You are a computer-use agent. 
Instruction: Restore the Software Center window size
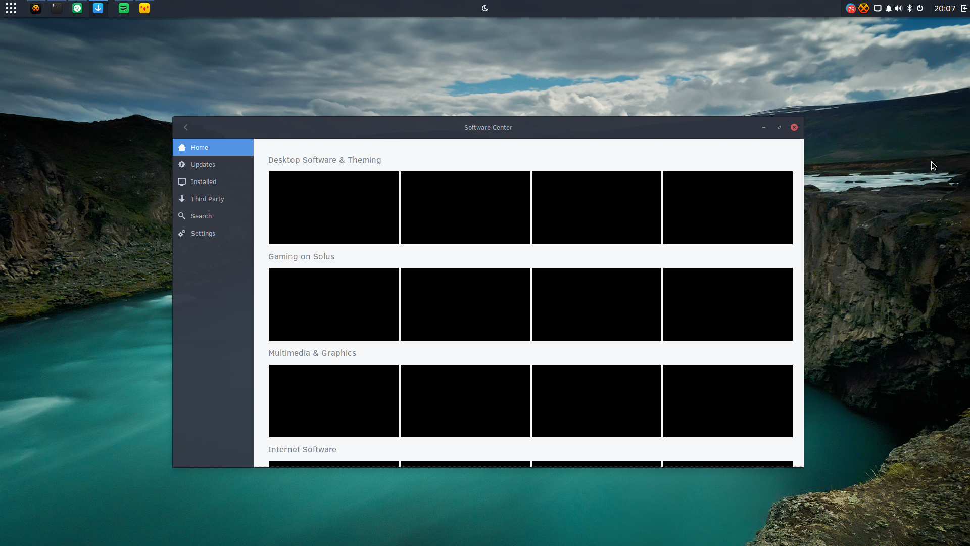(x=779, y=127)
